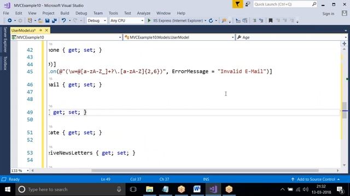Click the account avatar icon

pyautogui.click(x=345, y=13)
